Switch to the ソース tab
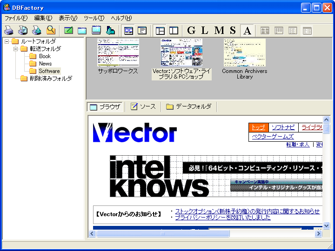 [143, 106]
